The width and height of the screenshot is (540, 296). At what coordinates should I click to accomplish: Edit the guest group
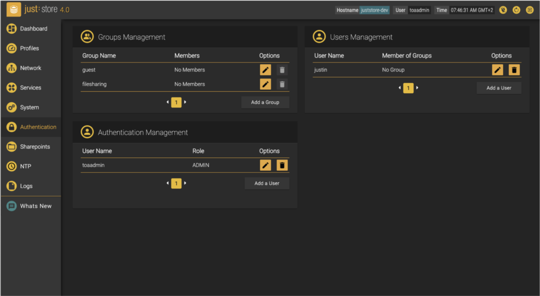point(265,70)
